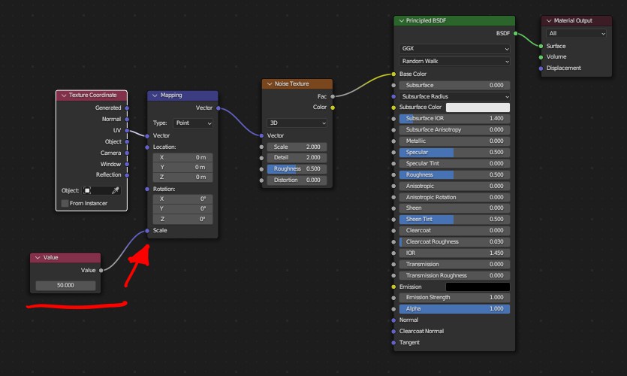
Task: Collapse the Material Output node
Action: pyautogui.click(x=549, y=21)
